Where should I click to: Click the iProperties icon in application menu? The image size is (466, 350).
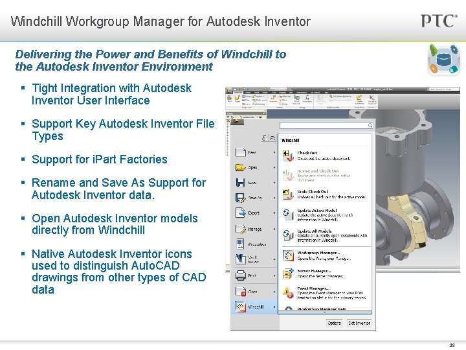pos(240,244)
